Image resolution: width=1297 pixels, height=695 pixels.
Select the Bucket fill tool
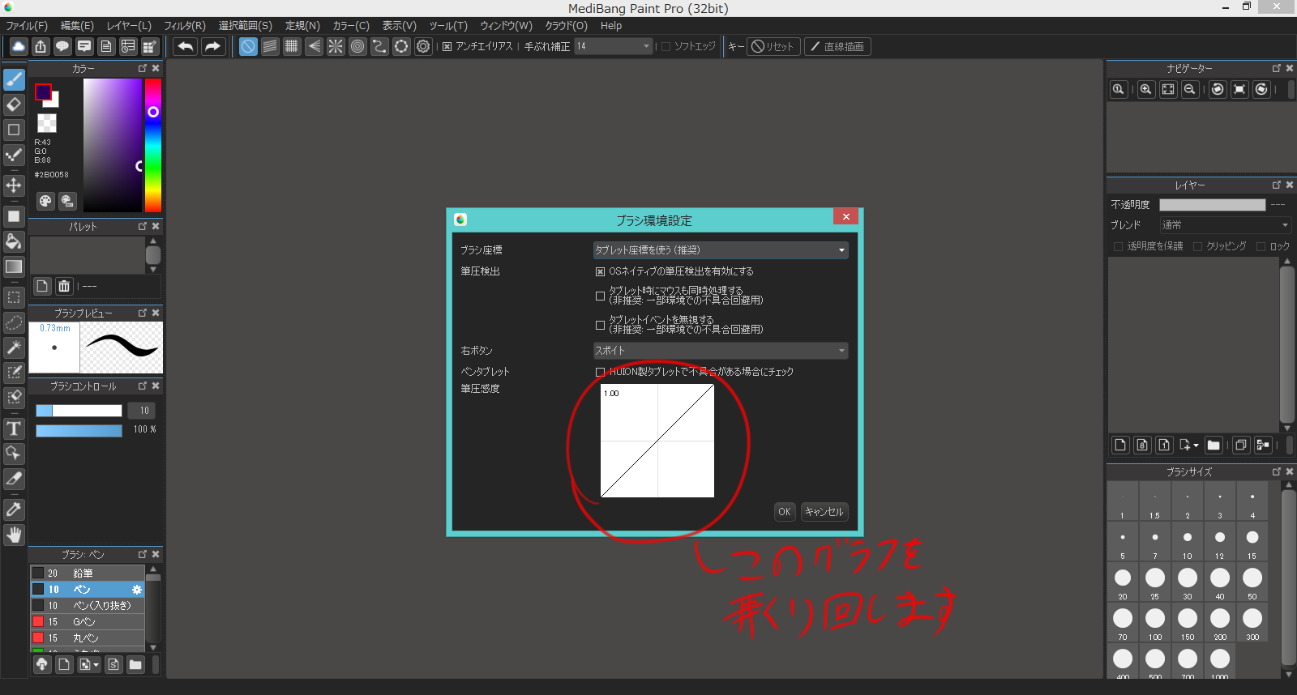click(14, 241)
